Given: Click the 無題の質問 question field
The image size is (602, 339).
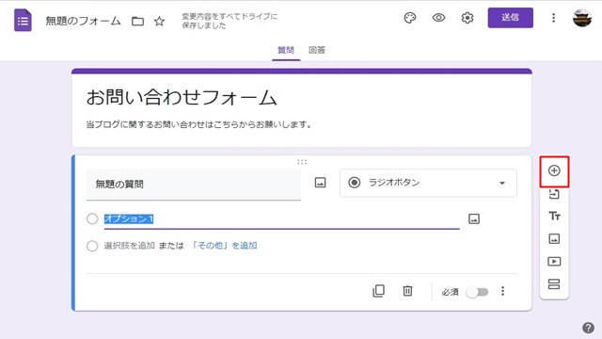Looking at the screenshot, I should 194,185.
